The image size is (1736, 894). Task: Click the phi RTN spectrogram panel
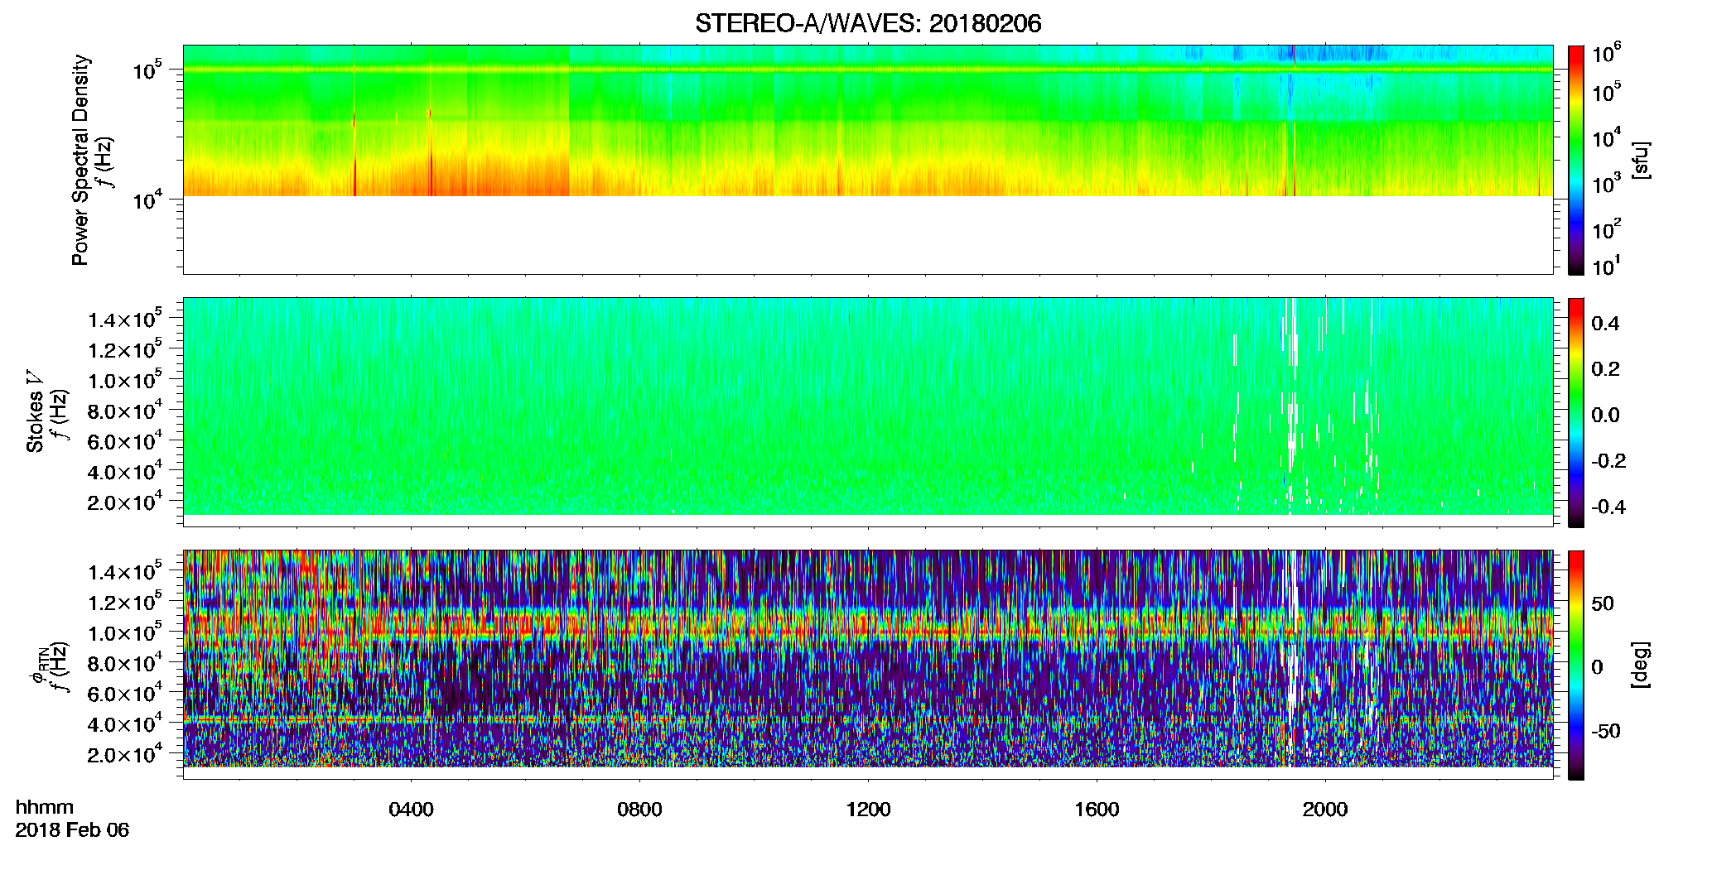[x=868, y=665]
